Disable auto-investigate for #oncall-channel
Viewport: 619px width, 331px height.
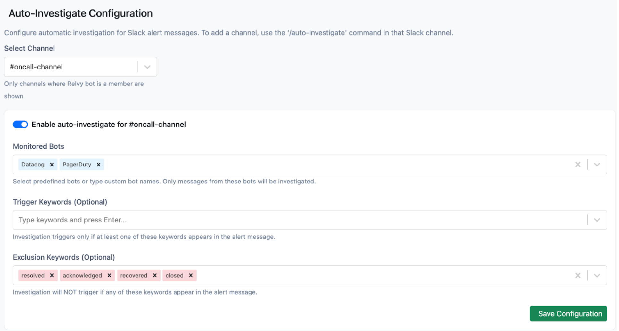tap(20, 124)
